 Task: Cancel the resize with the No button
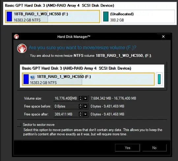pos(154,148)
